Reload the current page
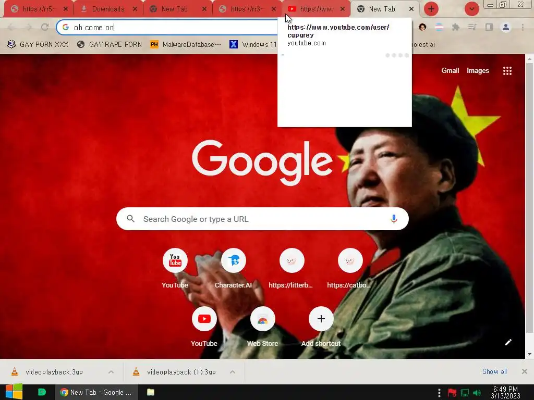 tap(45, 27)
